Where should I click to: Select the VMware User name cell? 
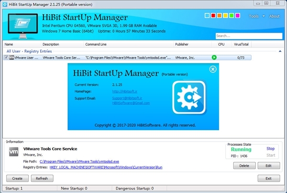click(26, 58)
